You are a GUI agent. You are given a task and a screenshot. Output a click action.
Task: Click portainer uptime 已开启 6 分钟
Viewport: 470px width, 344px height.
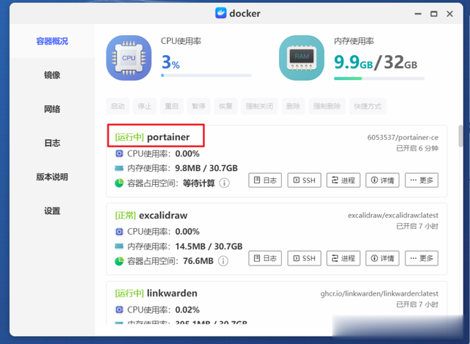pyautogui.click(x=417, y=148)
